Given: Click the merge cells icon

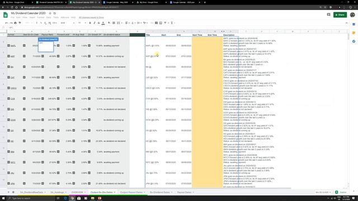Looking at the screenshot, I should [118, 23].
